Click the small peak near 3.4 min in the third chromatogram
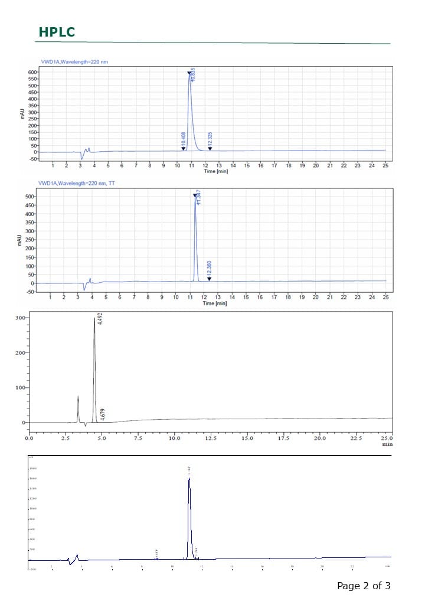This screenshot has width=425, height=614. pyautogui.click(x=78, y=409)
